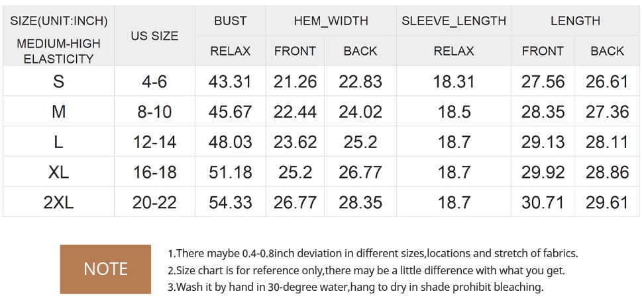The width and height of the screenshot is (642, 304).
Task: Click US size 20-22 cell
Action: pos(155,202)
